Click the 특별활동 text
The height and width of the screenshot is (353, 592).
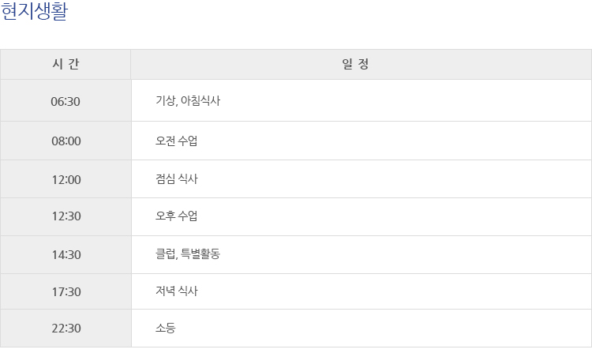click(x=200, y=254)
